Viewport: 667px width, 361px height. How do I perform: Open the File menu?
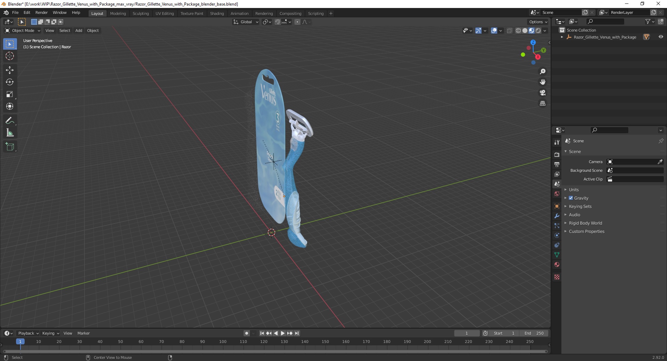(15, 12)
